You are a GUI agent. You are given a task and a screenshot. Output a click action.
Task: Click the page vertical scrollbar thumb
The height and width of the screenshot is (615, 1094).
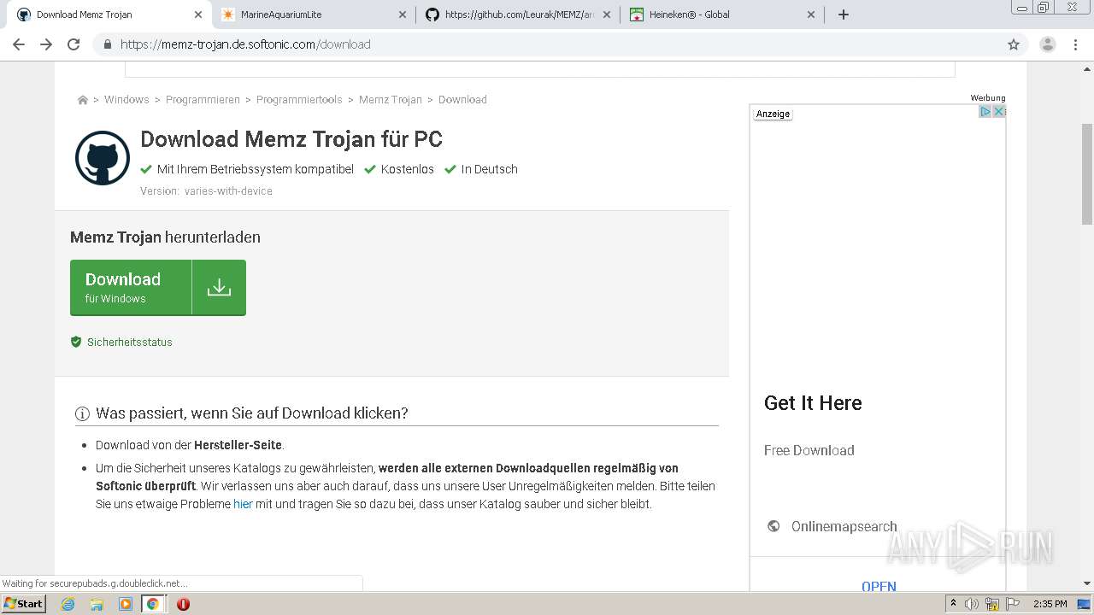point(1087,173)
